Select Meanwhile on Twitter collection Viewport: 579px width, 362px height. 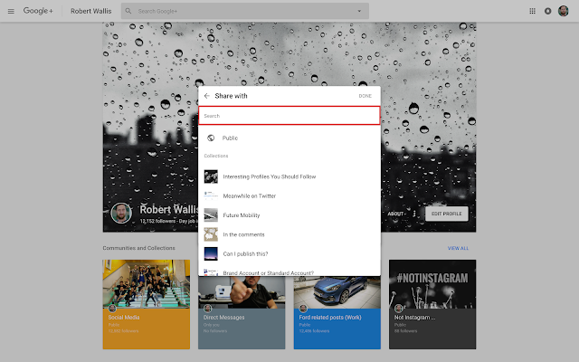tap(289, 195)
